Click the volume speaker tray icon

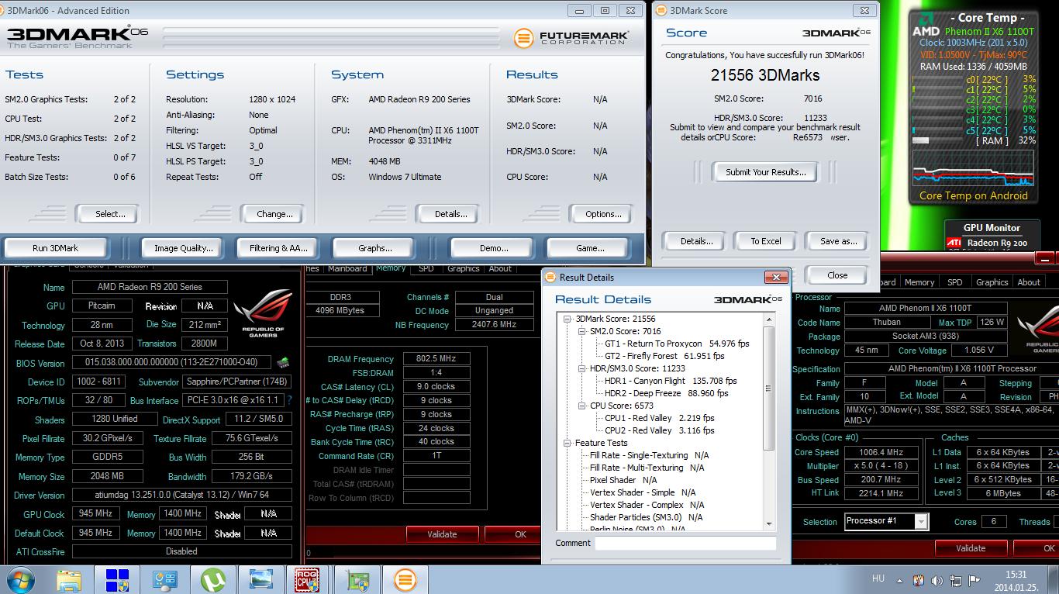click(x=937, y=580)
